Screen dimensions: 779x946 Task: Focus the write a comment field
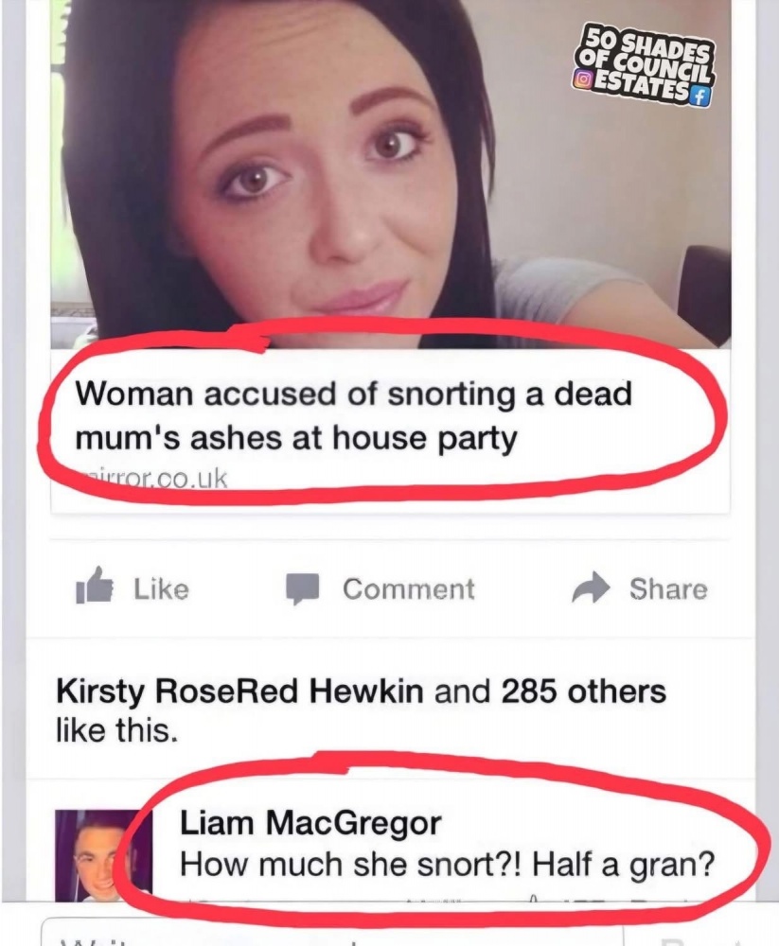[331, 932]
